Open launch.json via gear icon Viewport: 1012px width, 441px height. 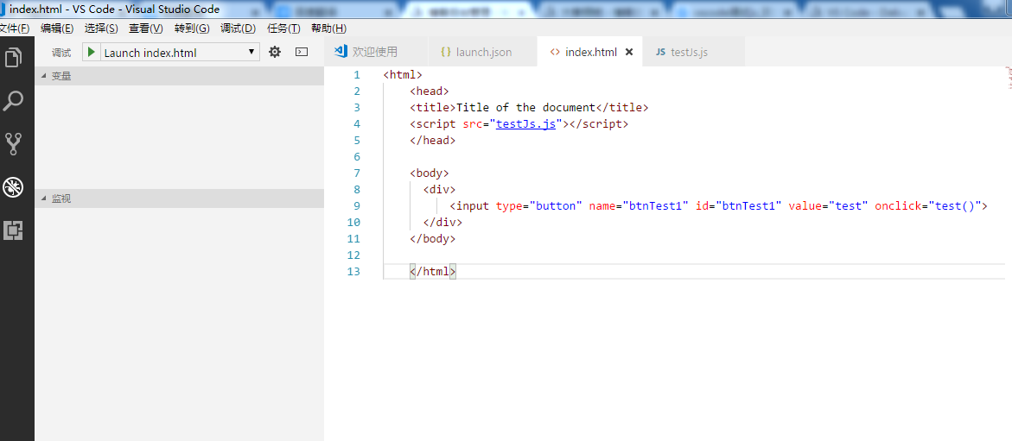click(x=275, y=53)
